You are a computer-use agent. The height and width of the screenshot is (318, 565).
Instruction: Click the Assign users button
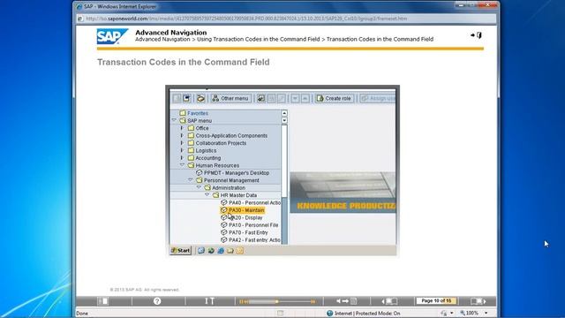(378, 98)
